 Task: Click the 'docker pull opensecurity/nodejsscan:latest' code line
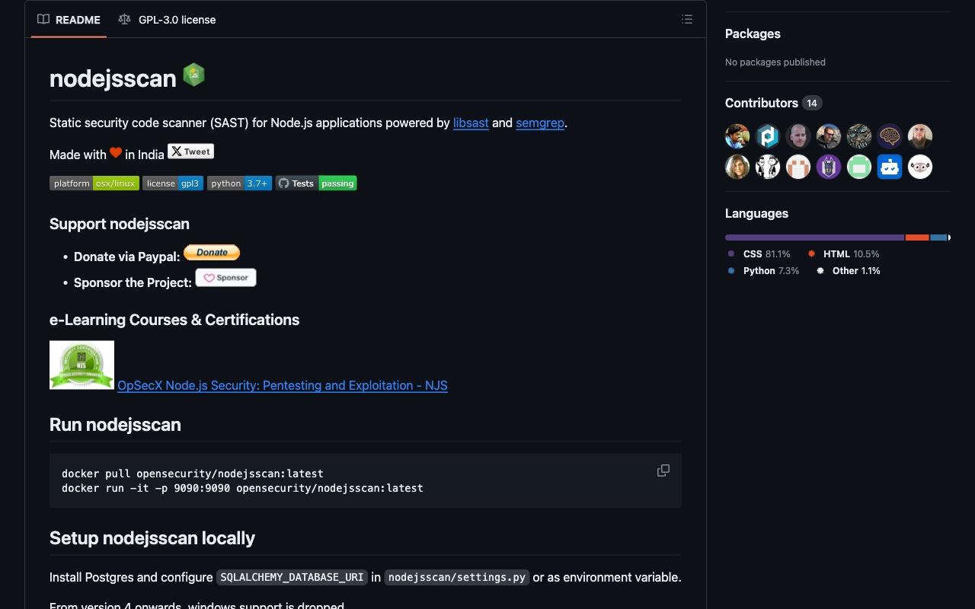(193, 473)
